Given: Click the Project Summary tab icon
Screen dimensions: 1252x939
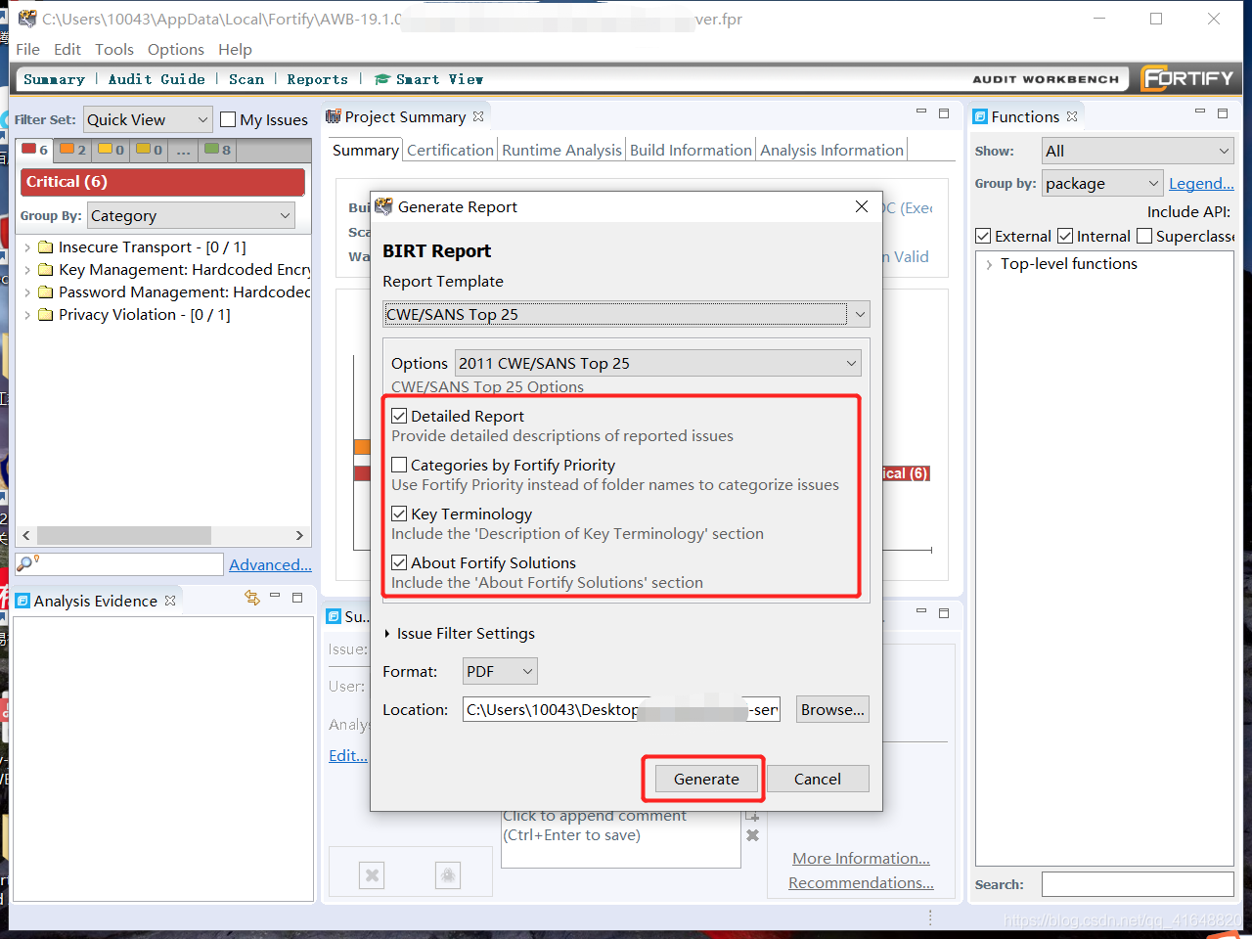Looking at the screenshot, I should coord(334,116).
